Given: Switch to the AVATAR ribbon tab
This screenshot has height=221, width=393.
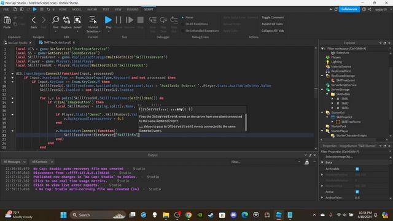Looking at the screenshot, I should pos(92,9).
